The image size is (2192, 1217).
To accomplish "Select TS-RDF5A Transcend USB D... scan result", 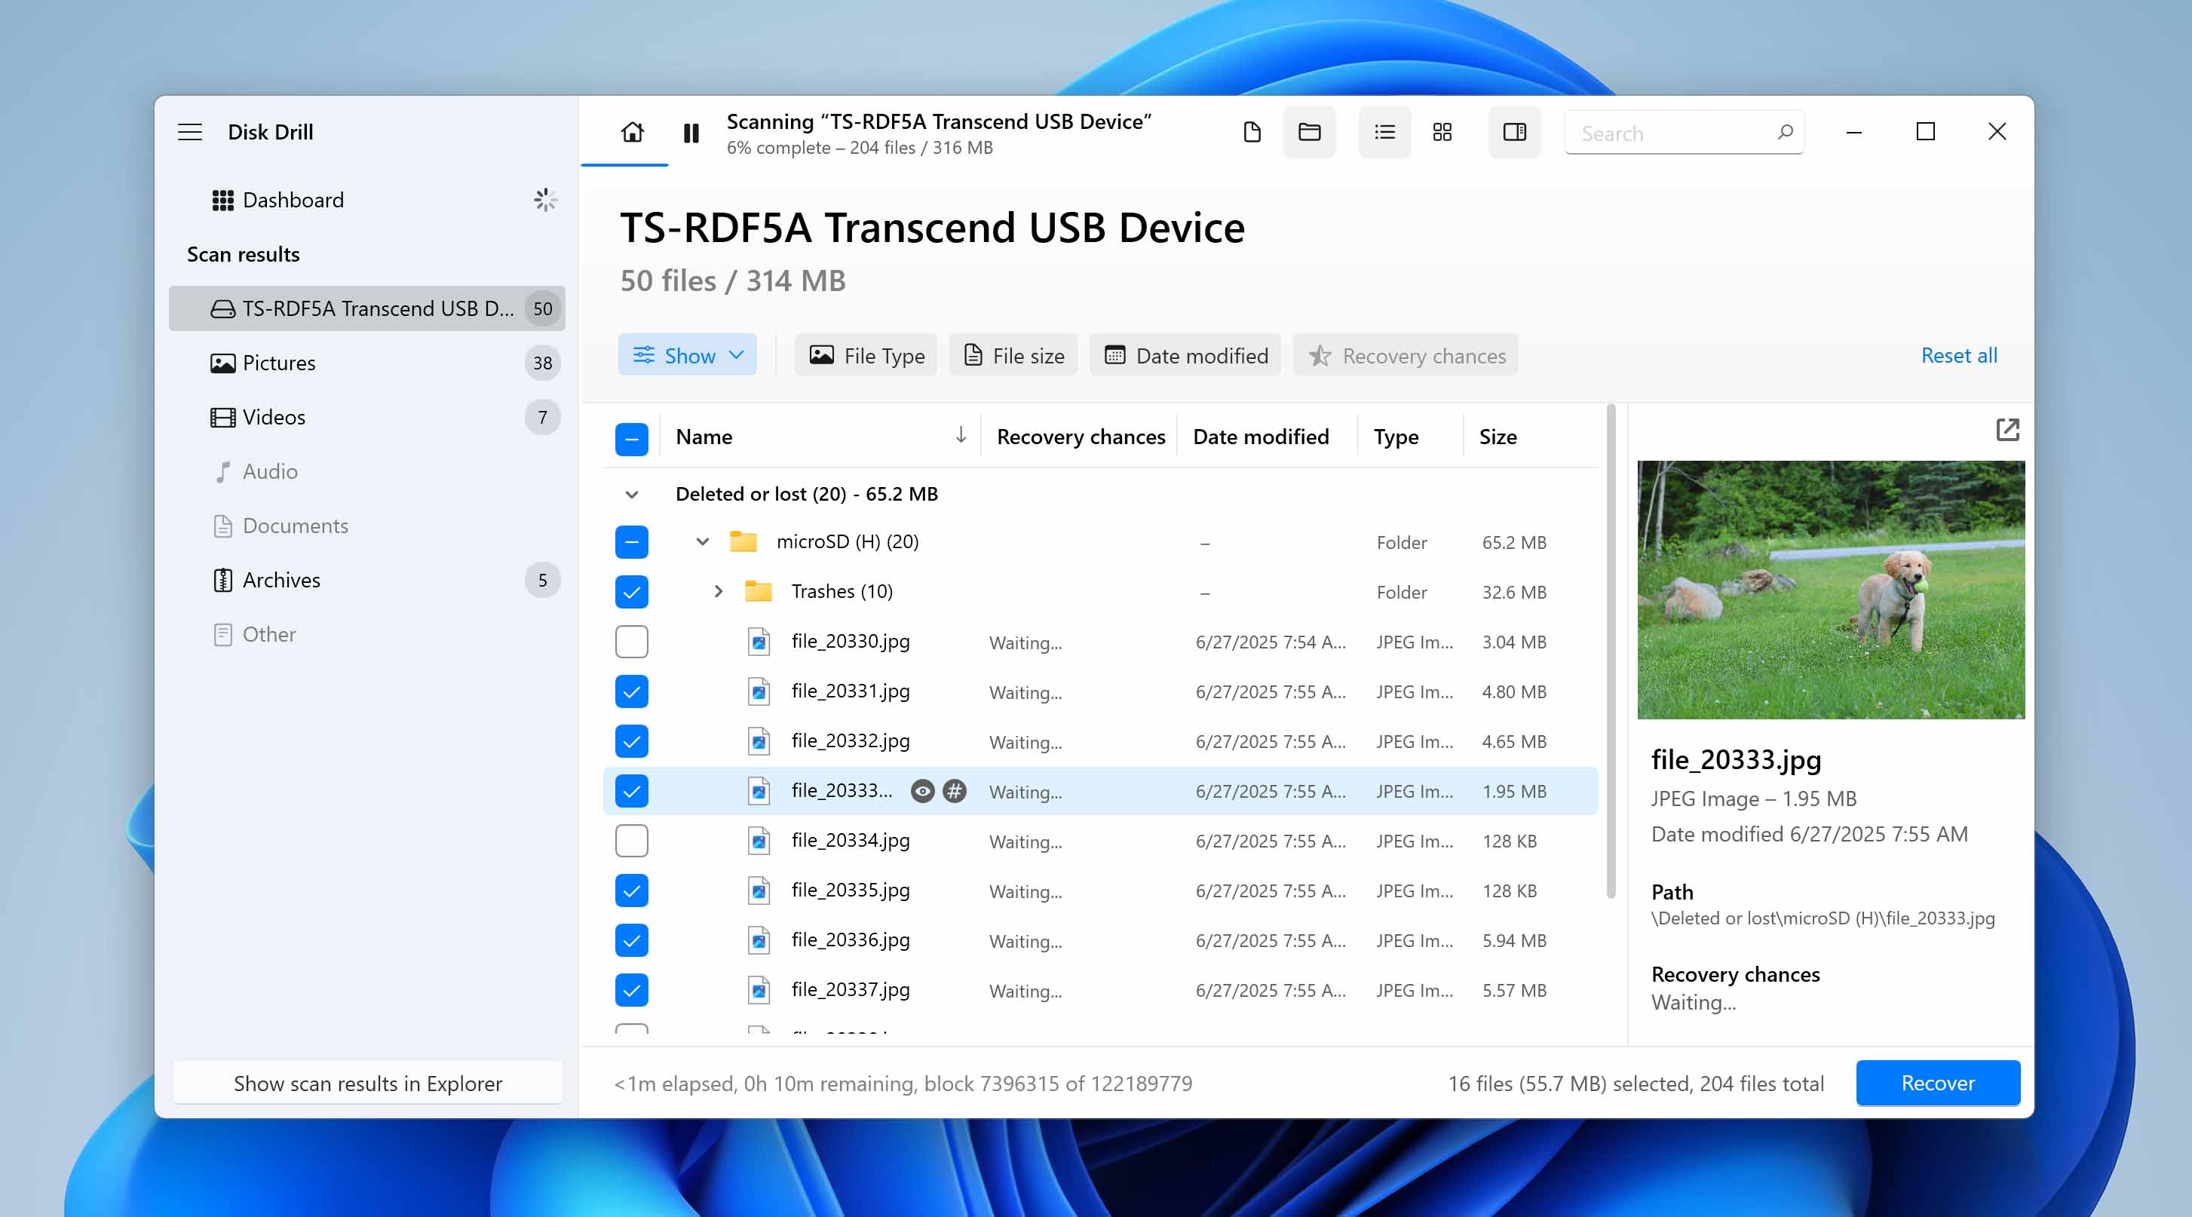I will pyautogui.click(x=366, y=309).
